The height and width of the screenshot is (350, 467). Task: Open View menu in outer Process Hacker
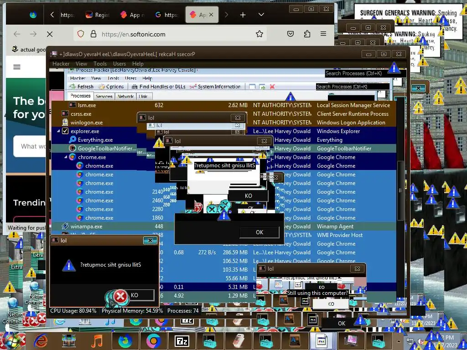[x=81, y=64]
